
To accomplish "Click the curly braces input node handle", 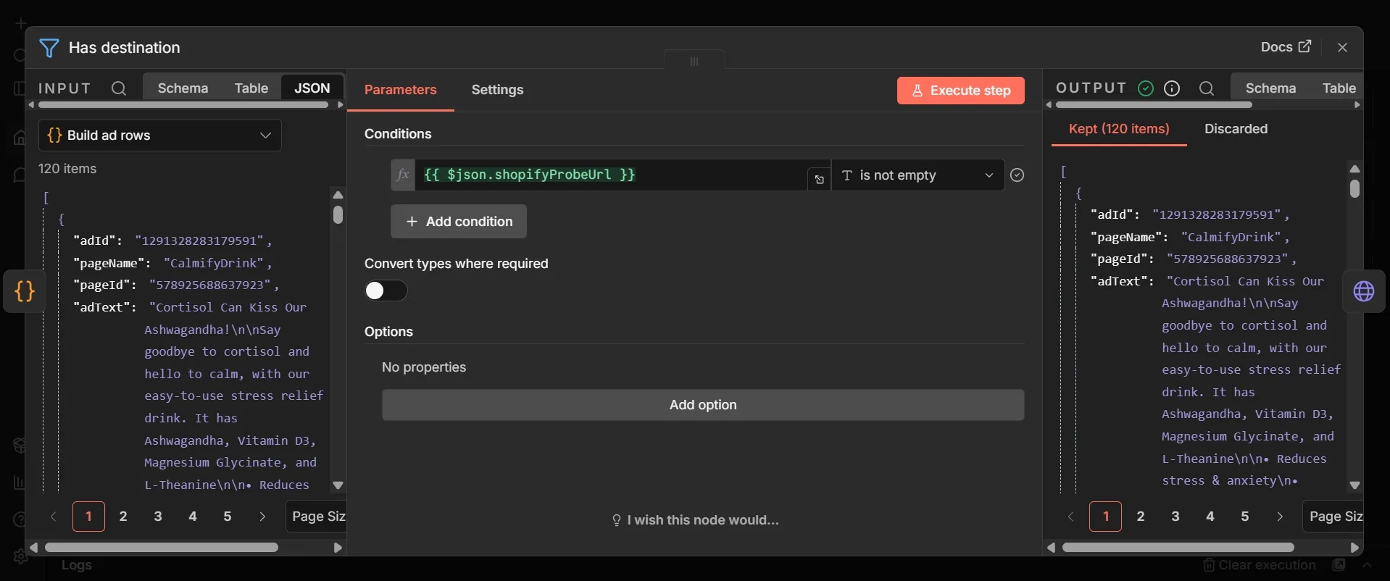I will pos(25,291).
